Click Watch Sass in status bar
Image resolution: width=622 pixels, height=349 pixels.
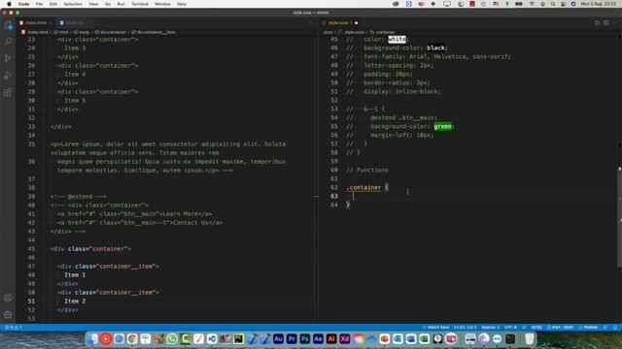[435, 328]
